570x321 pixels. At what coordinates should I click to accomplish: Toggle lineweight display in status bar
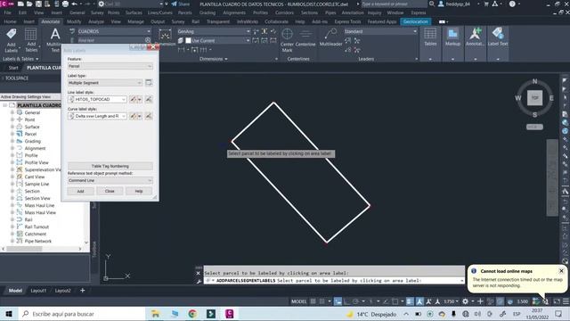click(410, 301)
